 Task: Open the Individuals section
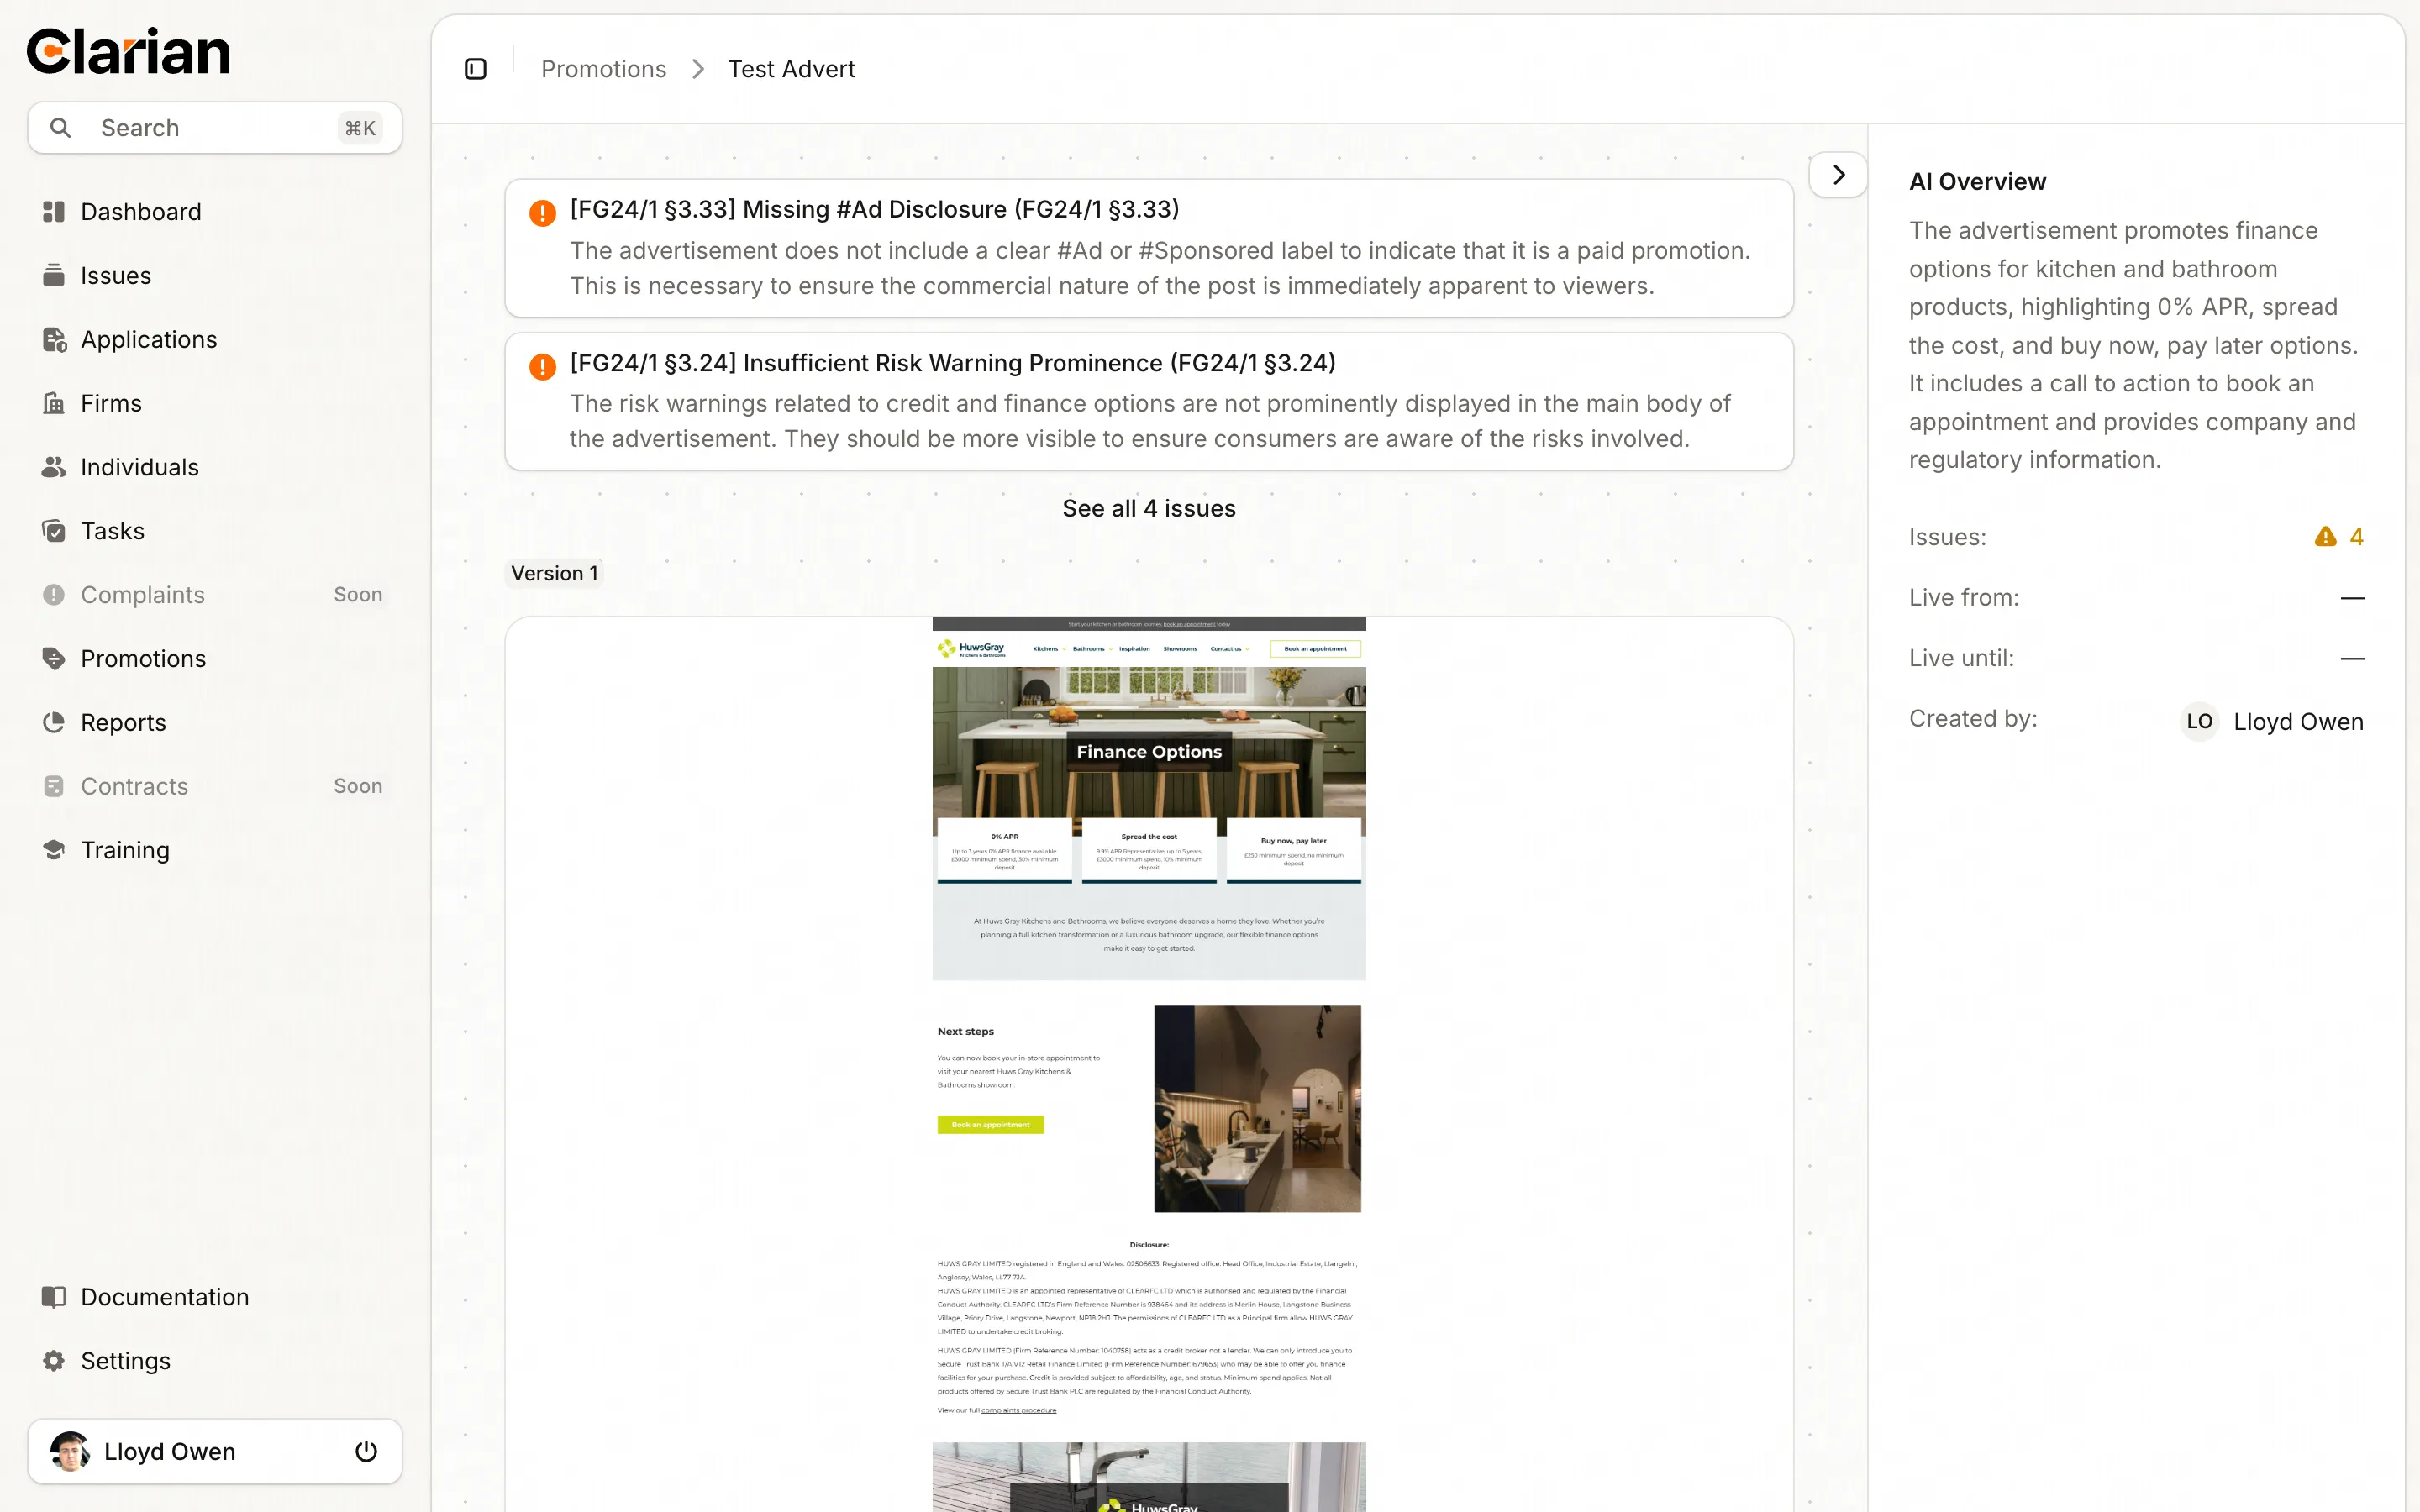[139, 467]
